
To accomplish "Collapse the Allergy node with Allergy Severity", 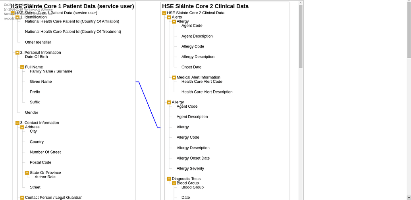I will pyautogui.click(x=169, y=103).
